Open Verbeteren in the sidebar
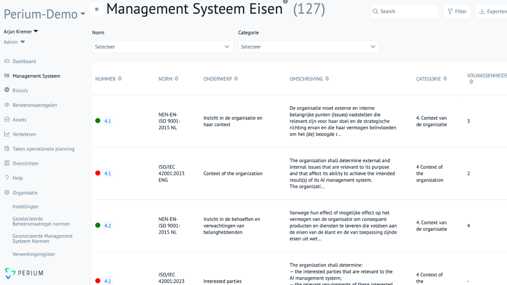Image resolution: width=507 pixels, height=285 pixels. click(x=24, y=134)
